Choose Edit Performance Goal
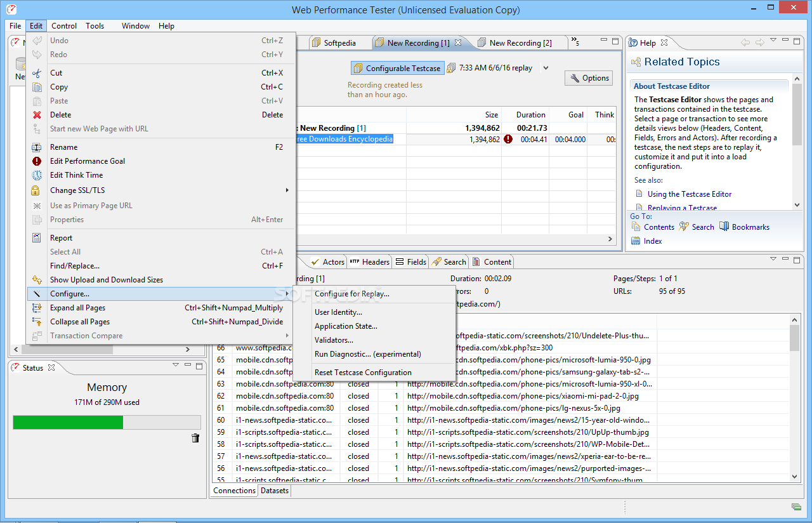 coord(161,161)
